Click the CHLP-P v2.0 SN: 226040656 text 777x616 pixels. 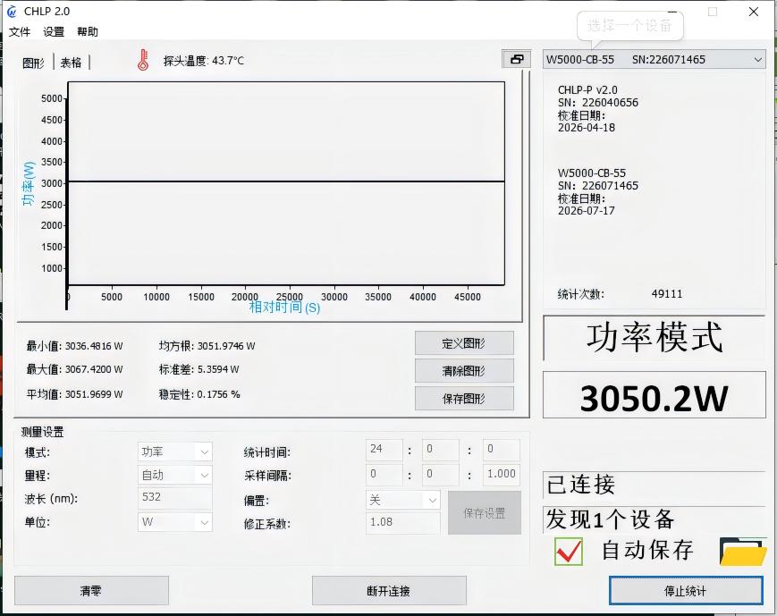598,97
